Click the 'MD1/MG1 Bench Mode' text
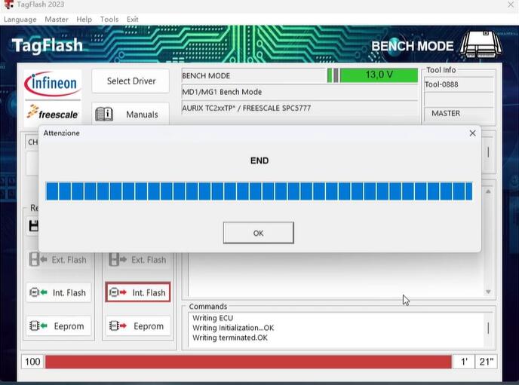This screenshot has height=385, width=519. click(222, 92)
